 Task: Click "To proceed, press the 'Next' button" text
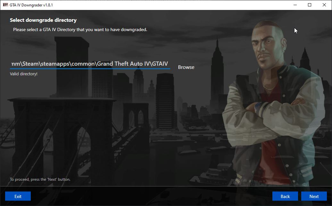[x=40, y=179]
